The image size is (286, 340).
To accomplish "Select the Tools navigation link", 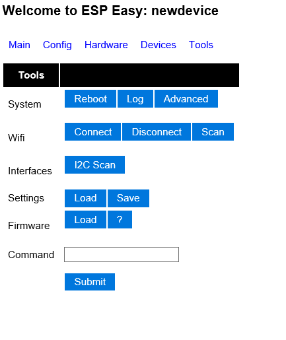I will click(201, 45).
